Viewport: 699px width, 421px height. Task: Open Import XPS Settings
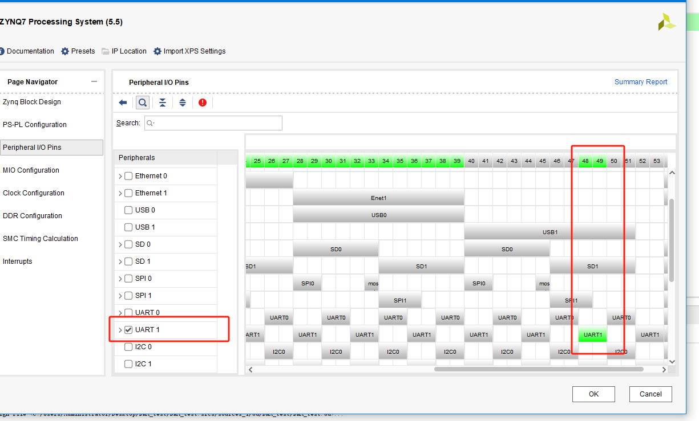pyautogui.click(x=189, y=51)
